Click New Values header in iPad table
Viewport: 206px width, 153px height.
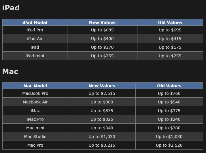pos(102,22)
